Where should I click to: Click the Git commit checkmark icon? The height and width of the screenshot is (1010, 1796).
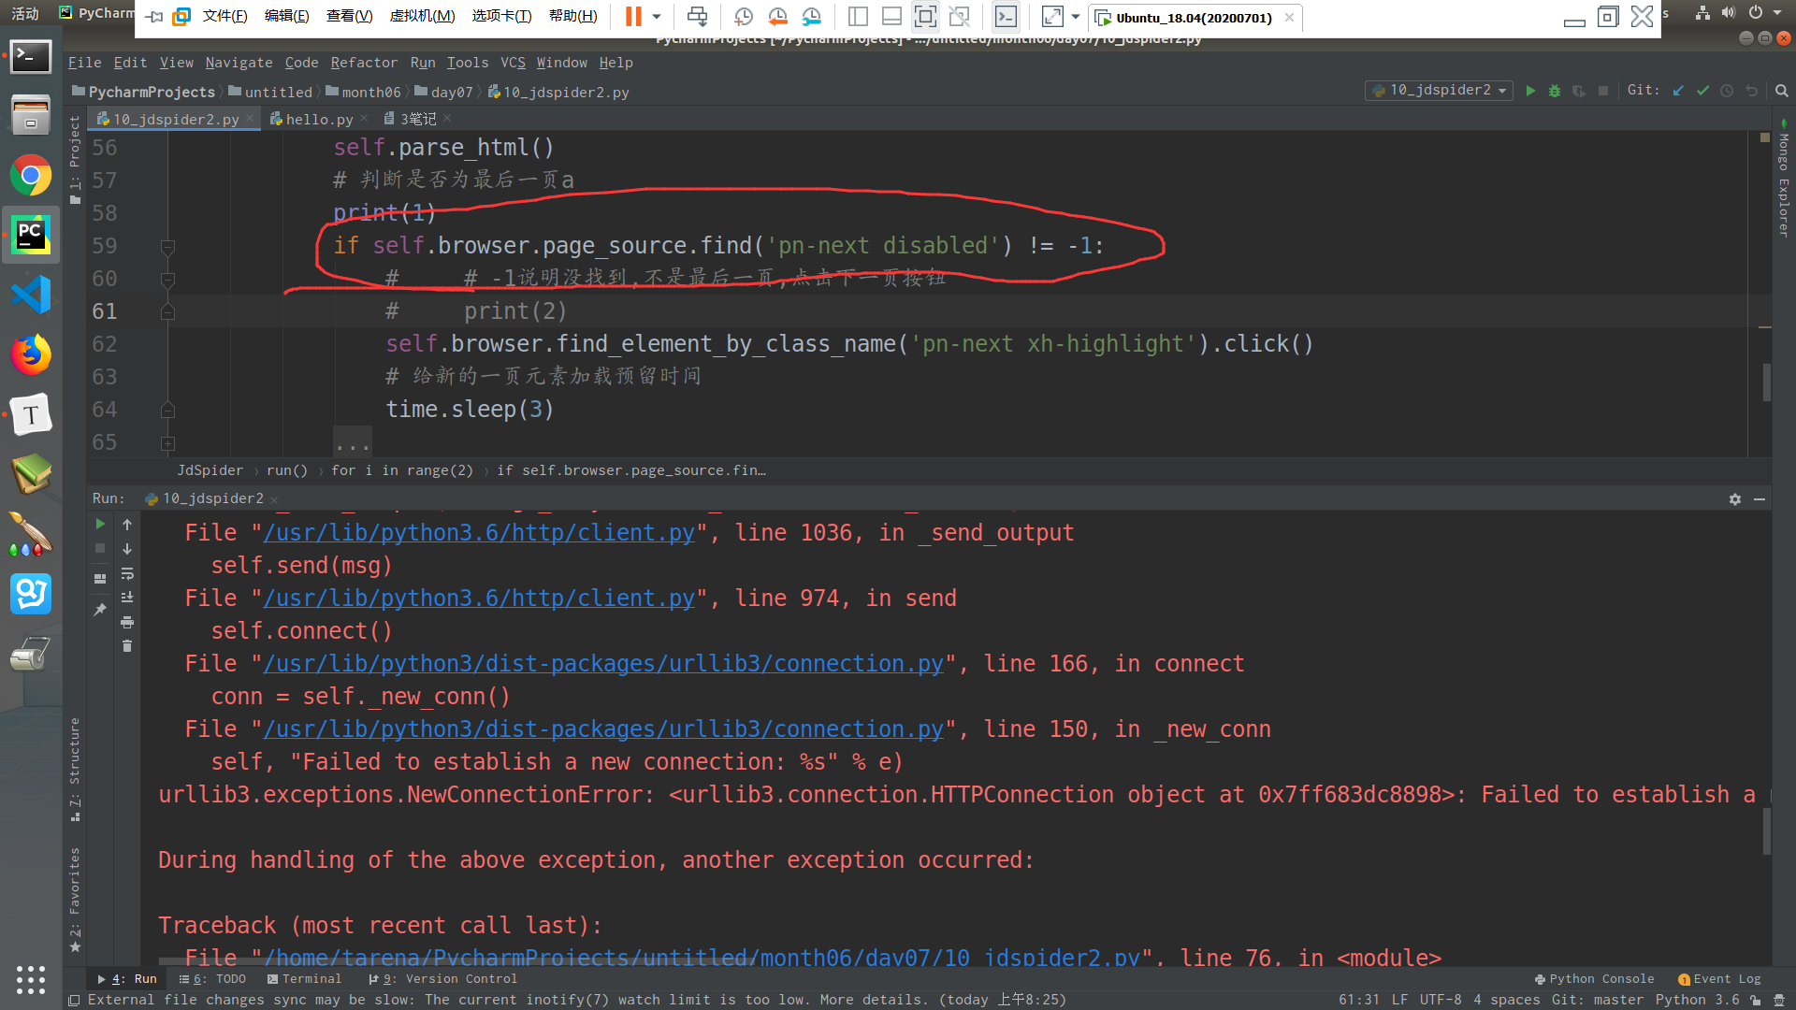(1702, 91)
